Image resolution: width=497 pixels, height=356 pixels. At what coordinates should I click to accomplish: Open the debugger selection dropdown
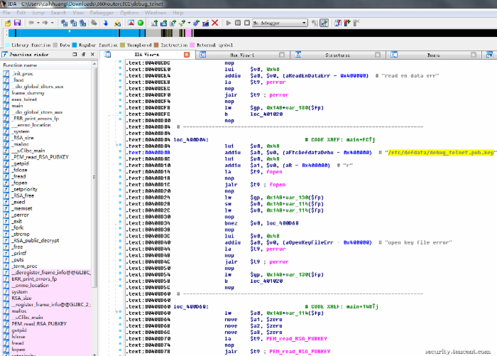point(304,23)
